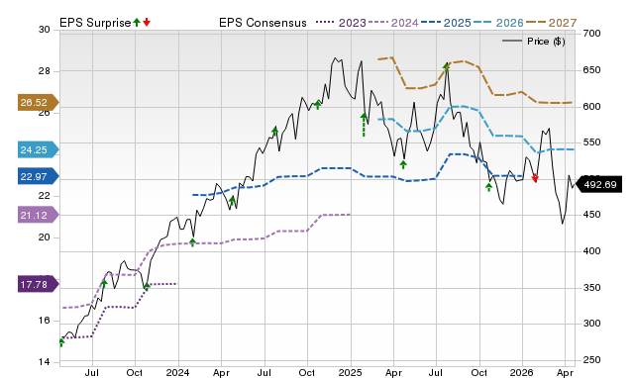
Task: Click the Price ($) legend entry
Action: [x=534, y=42]
